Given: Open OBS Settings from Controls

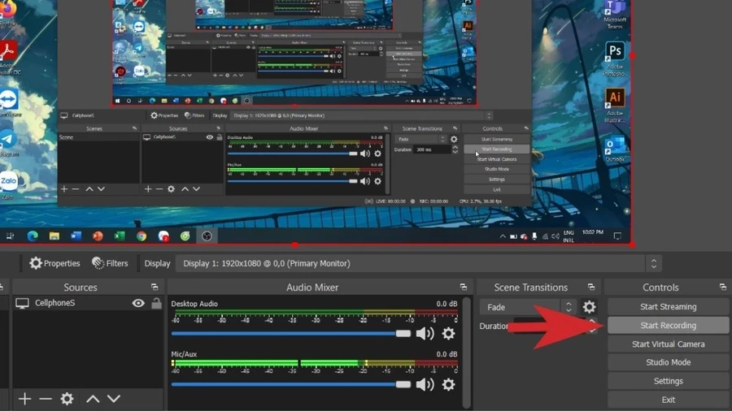Looking at the screenshot, I should [668, 381].
